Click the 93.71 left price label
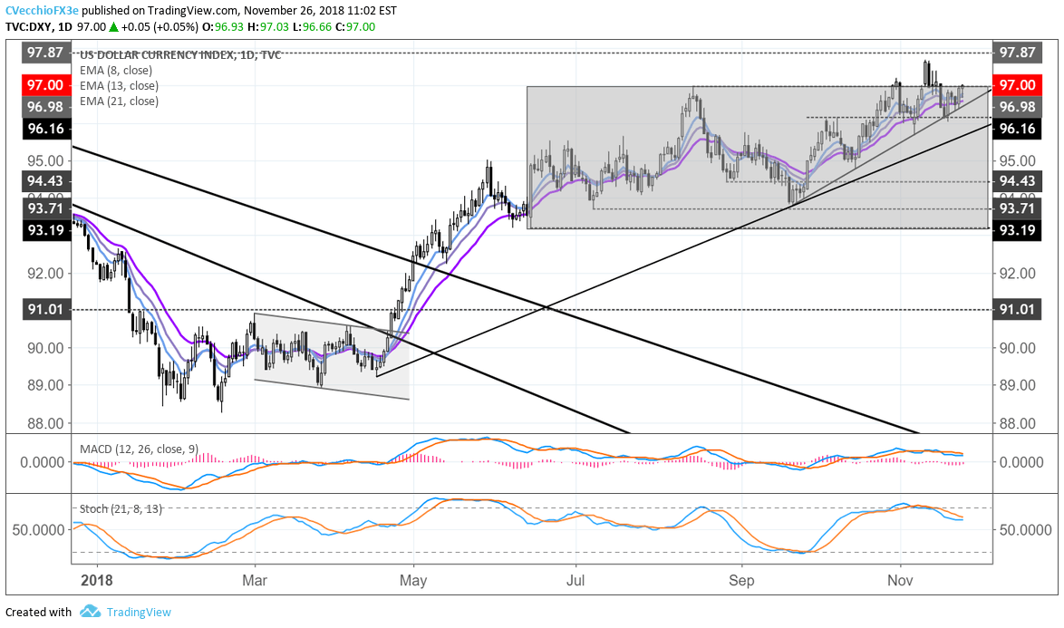Image resolution: width=1064 pixels, height=628 pixels. click(46, 208)
